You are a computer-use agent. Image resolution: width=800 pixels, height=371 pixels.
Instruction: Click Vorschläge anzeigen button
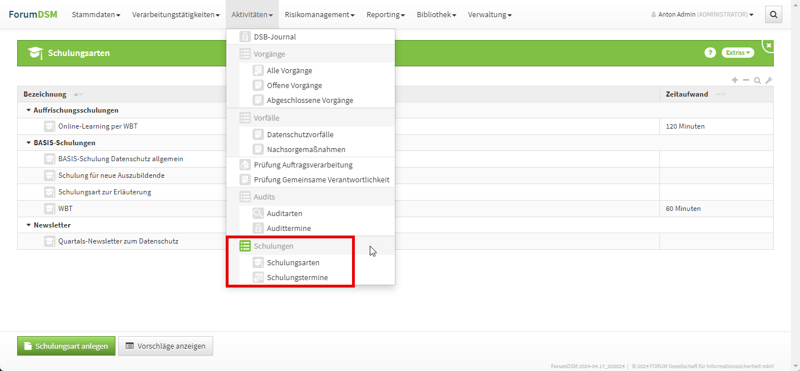point(166,346)
